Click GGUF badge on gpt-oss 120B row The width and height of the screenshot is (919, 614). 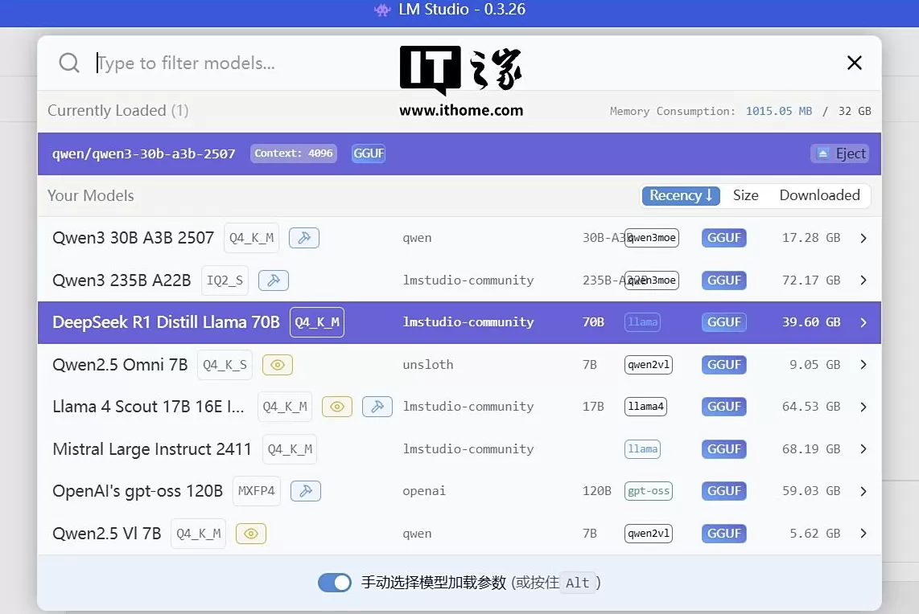pyautogui.click(x=723, y=491)
